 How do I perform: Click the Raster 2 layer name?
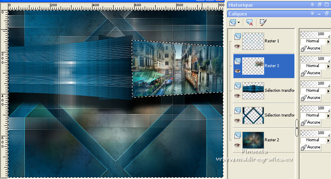[272, 140]
